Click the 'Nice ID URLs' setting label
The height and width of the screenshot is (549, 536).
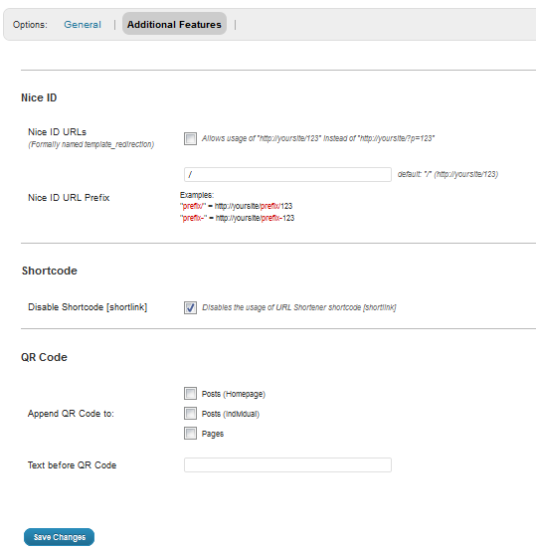(x=57, y=132)
